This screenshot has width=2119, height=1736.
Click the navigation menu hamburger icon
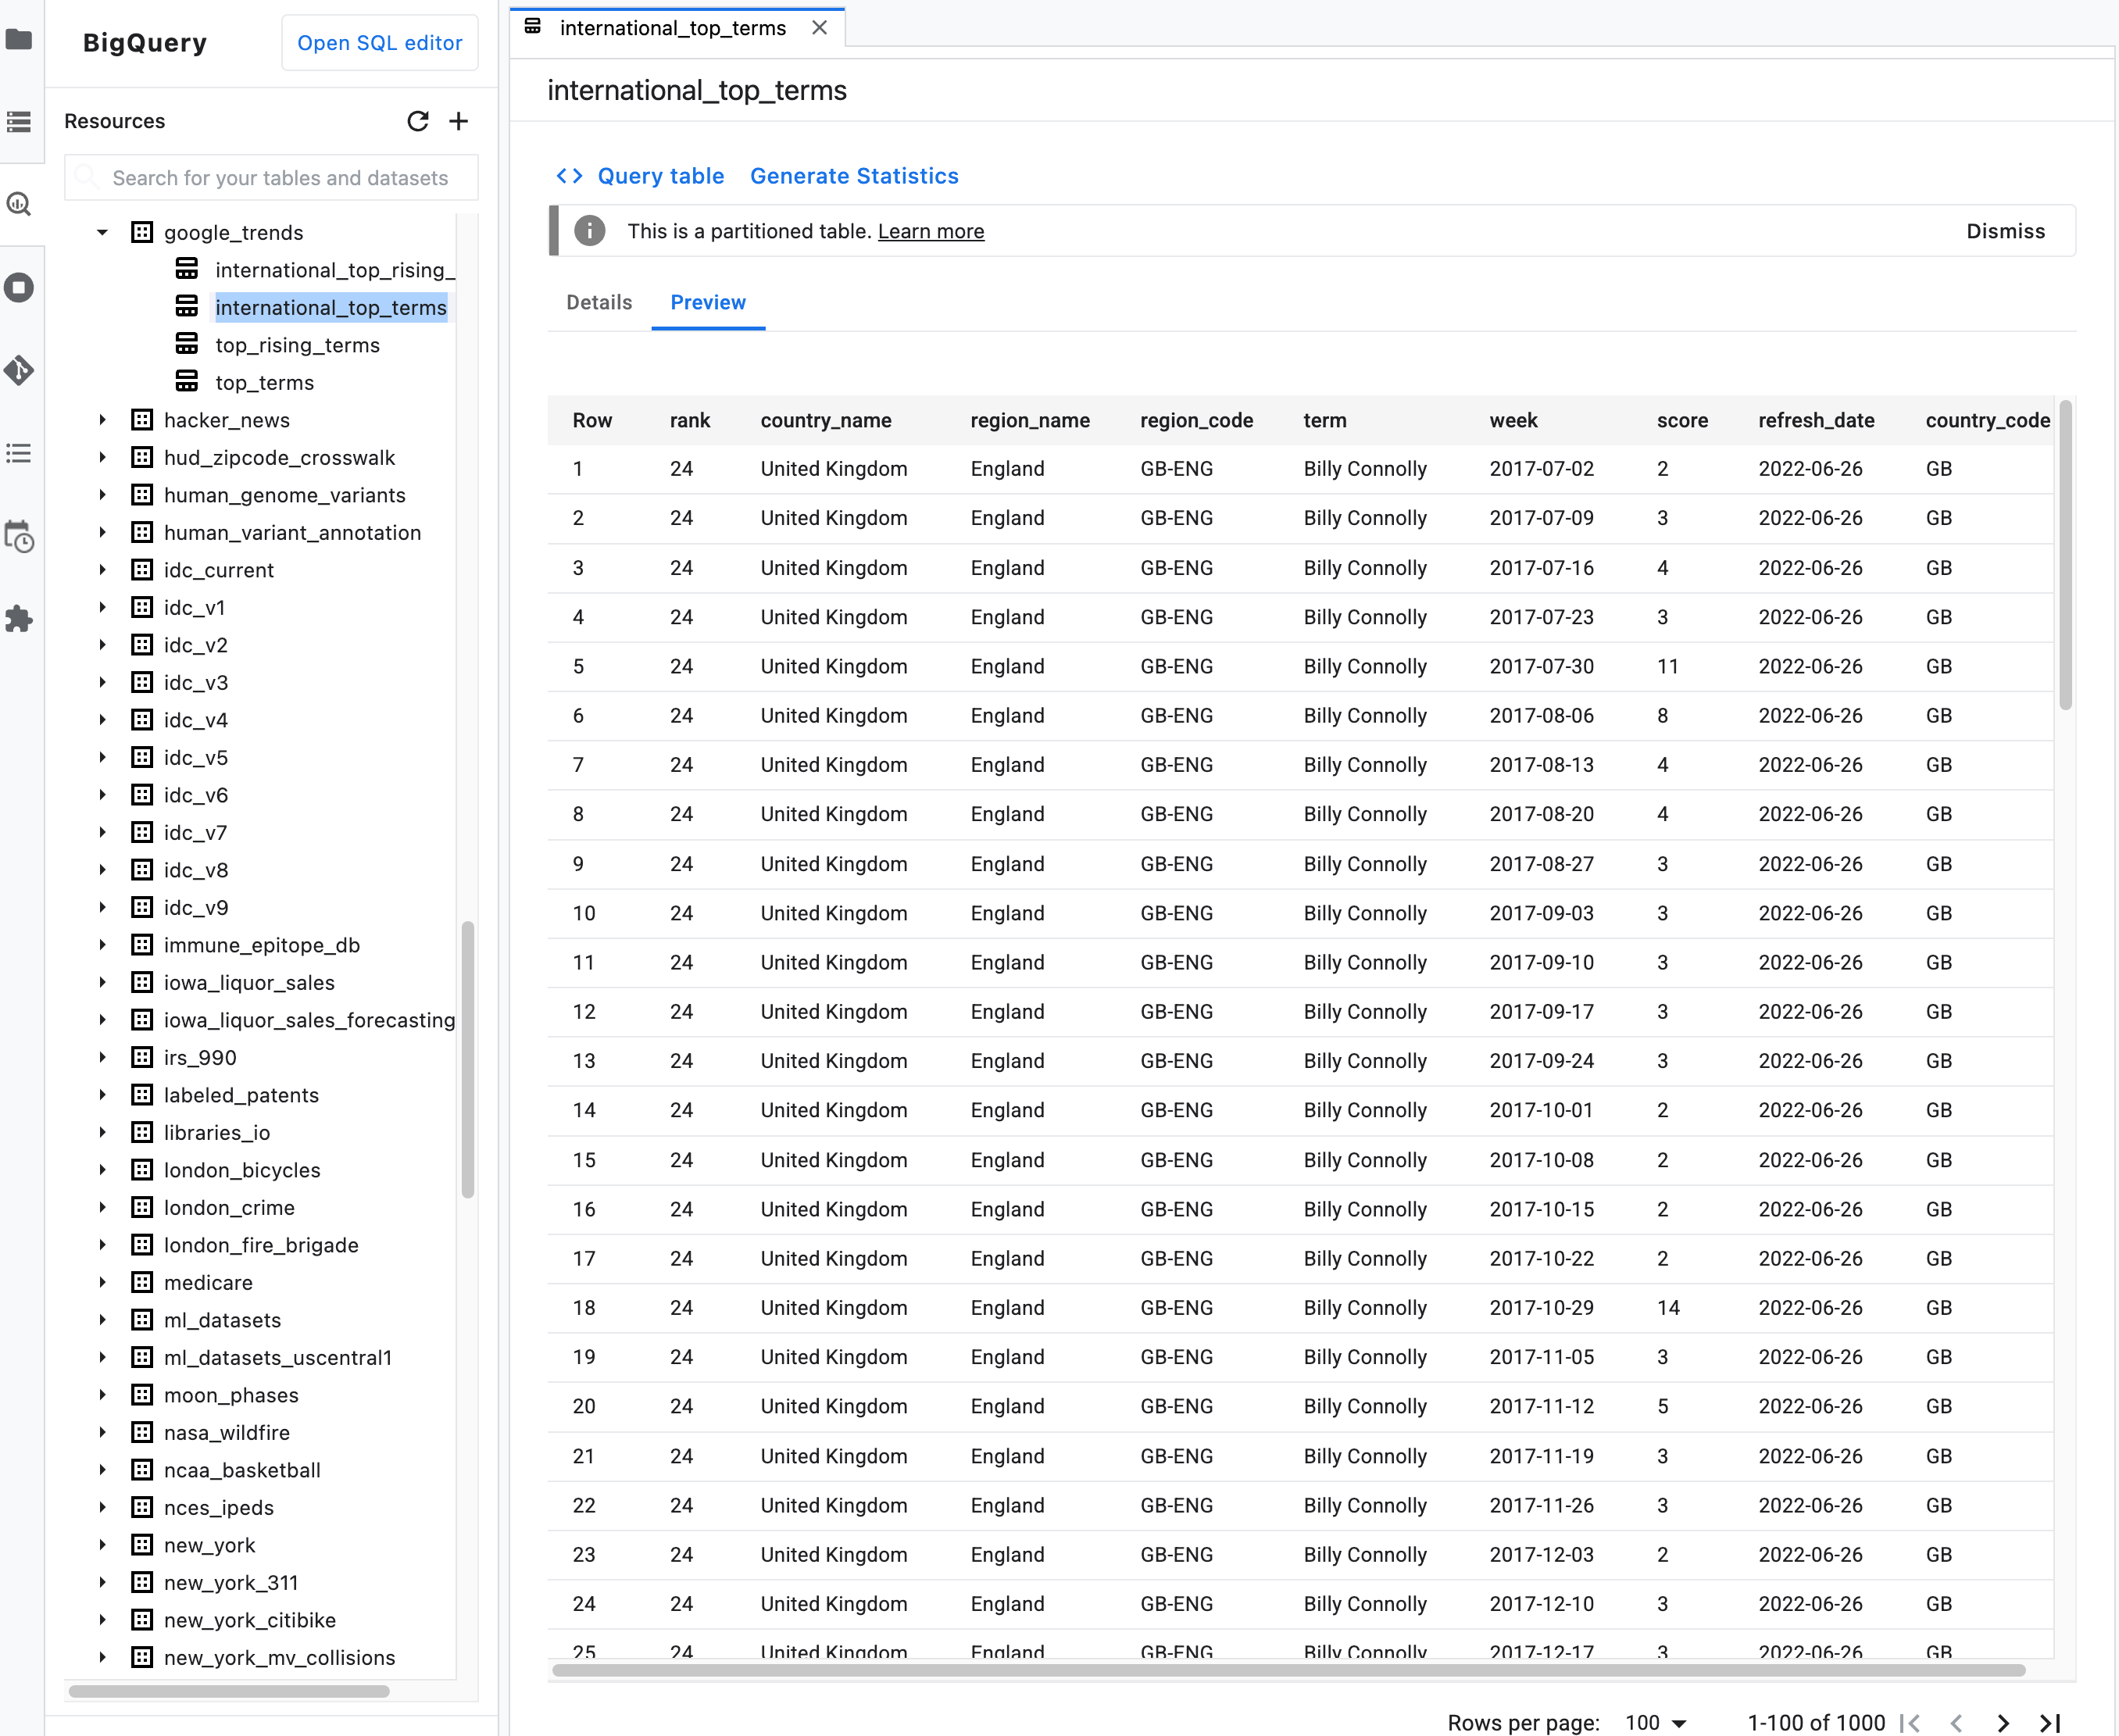click(x=21, y=120)
